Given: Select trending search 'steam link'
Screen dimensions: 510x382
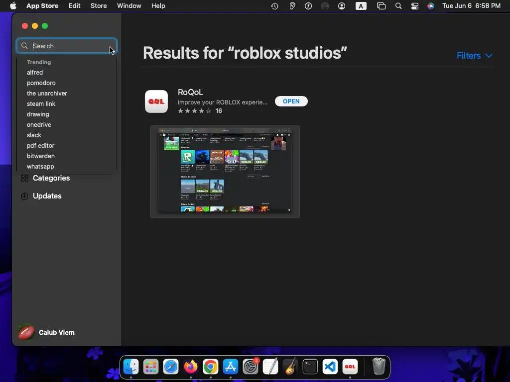Looking at the screenshot, I should click(x=41, y=103).
